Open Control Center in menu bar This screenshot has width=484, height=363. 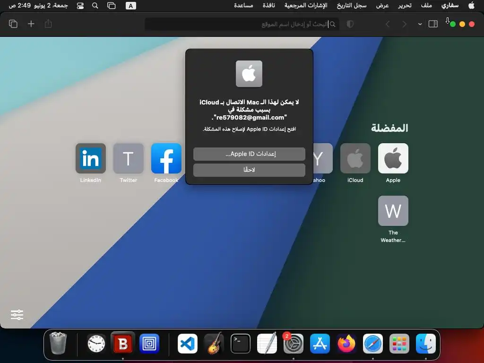pyautogui.click(x=80, y=6)
